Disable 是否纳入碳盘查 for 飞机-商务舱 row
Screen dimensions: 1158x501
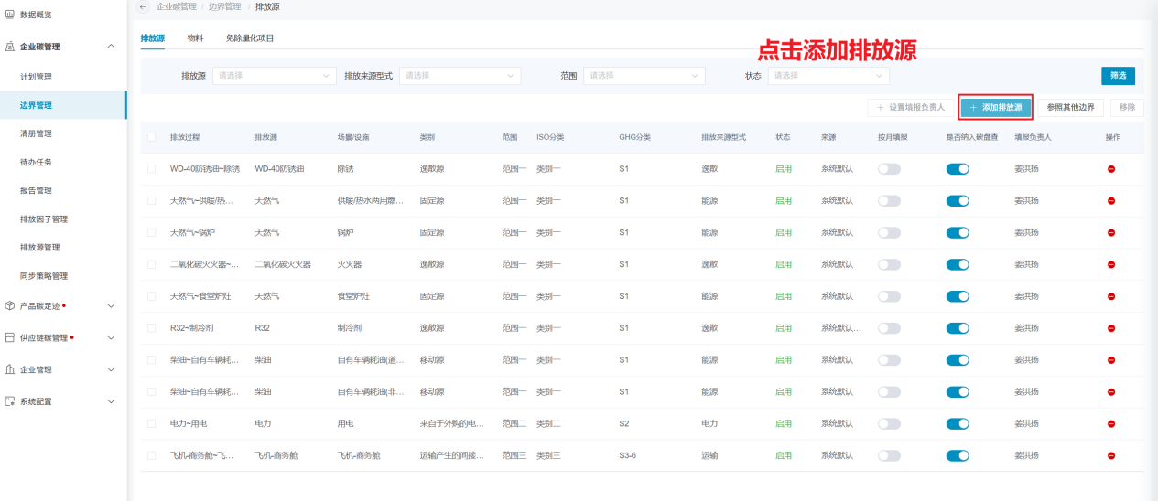coord(957,455)
